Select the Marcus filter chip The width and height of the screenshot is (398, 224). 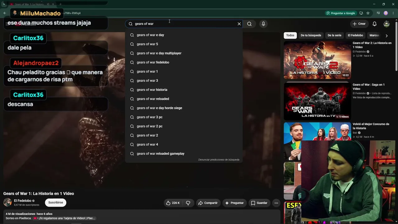coord(374,35)
